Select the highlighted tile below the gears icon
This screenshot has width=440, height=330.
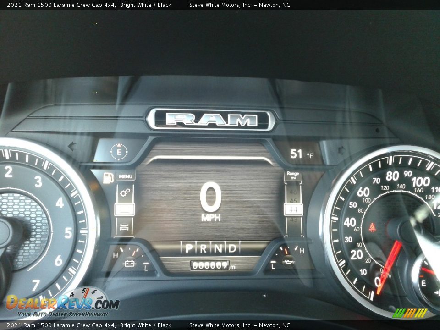pyautogui.click(x=125, y=209)
